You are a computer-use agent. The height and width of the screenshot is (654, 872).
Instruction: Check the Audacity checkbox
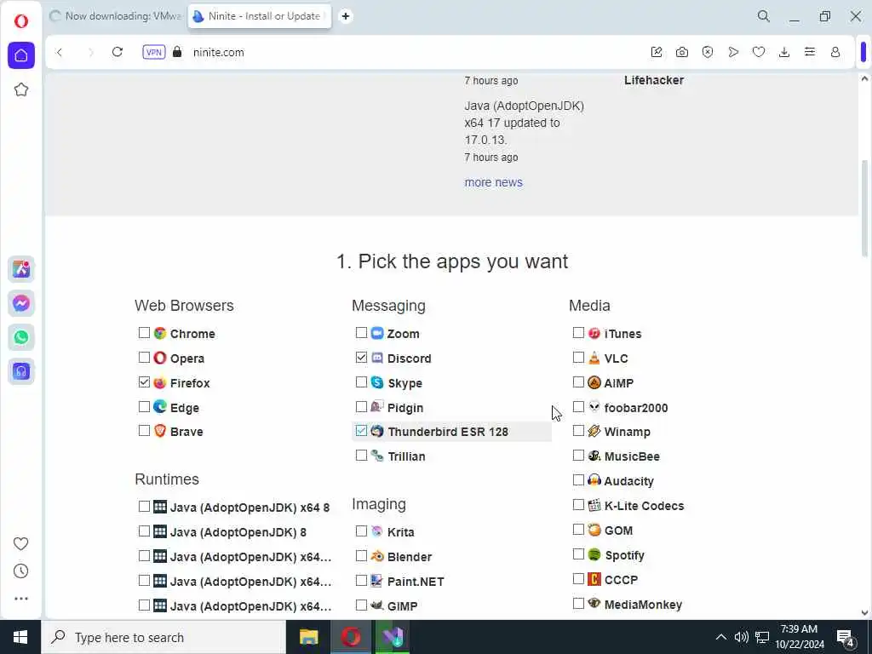pyautogui.click(x=578, y=480)
